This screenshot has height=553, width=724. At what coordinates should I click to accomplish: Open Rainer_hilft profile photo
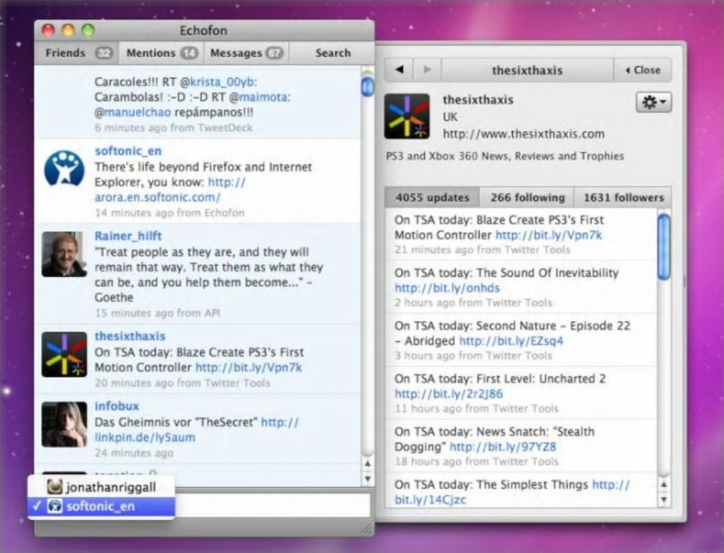64,254
